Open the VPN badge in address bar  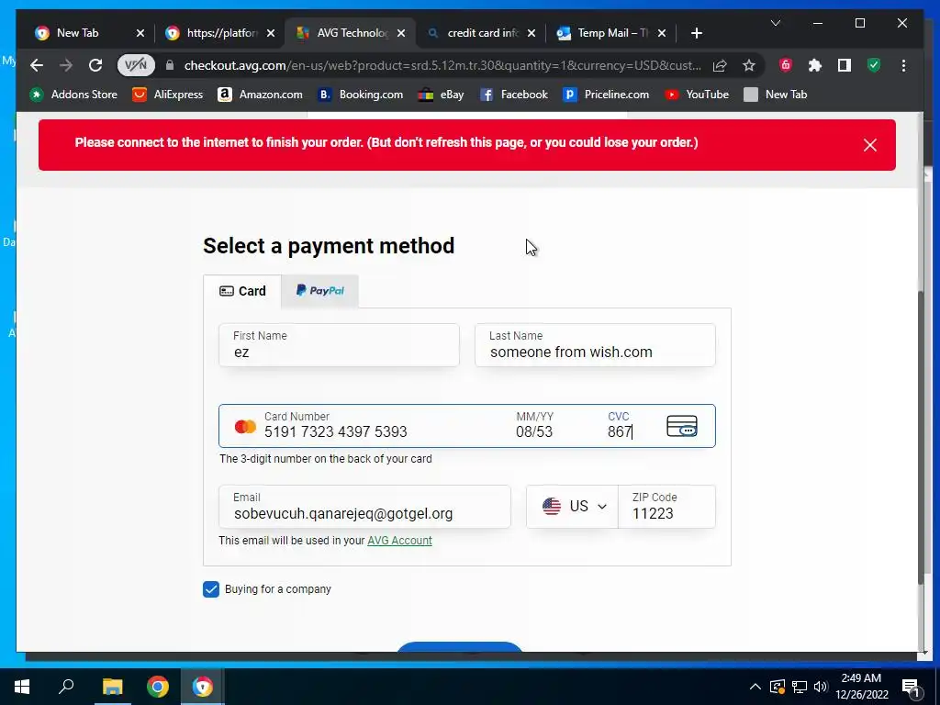pyautogui.click(x=136, y=65)
